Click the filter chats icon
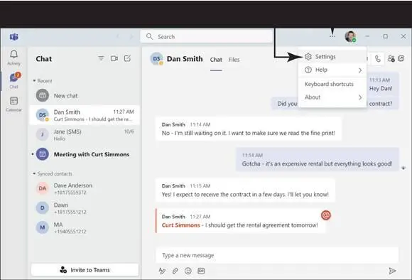The height and width of the screenshot is (280, 412). (101, 58)
